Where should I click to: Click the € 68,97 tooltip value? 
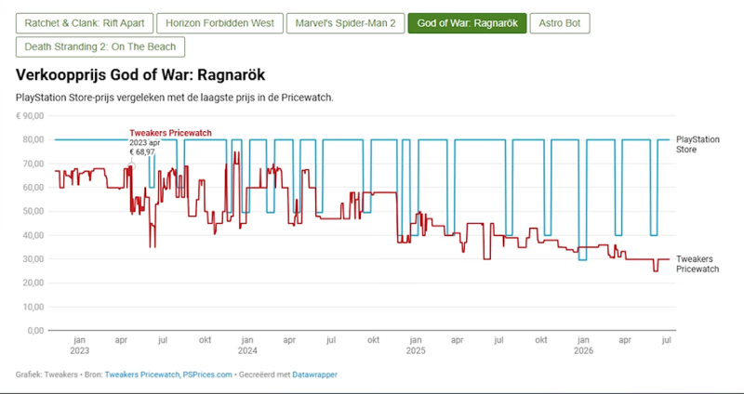coord(142,151)
